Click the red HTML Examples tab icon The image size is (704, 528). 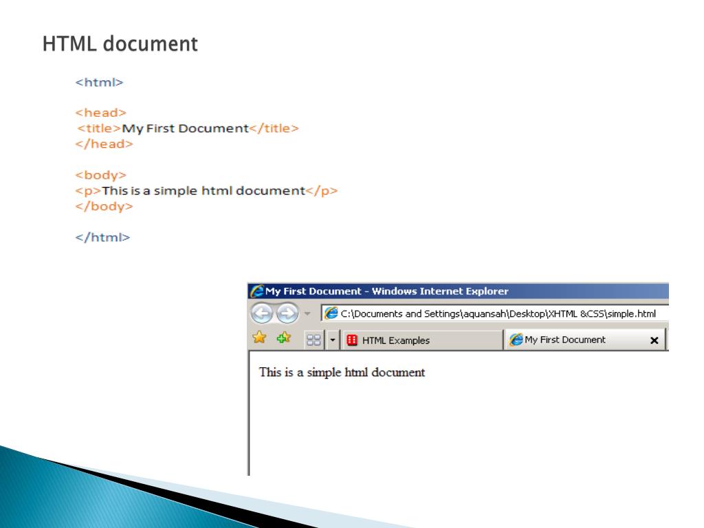pos(352,340)
